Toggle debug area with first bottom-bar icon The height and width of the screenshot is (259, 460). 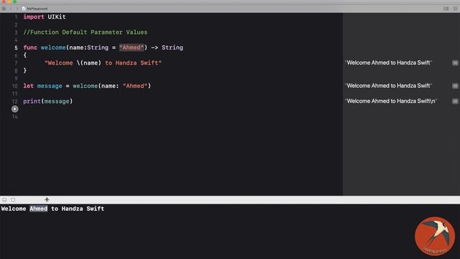coord(4,200)
